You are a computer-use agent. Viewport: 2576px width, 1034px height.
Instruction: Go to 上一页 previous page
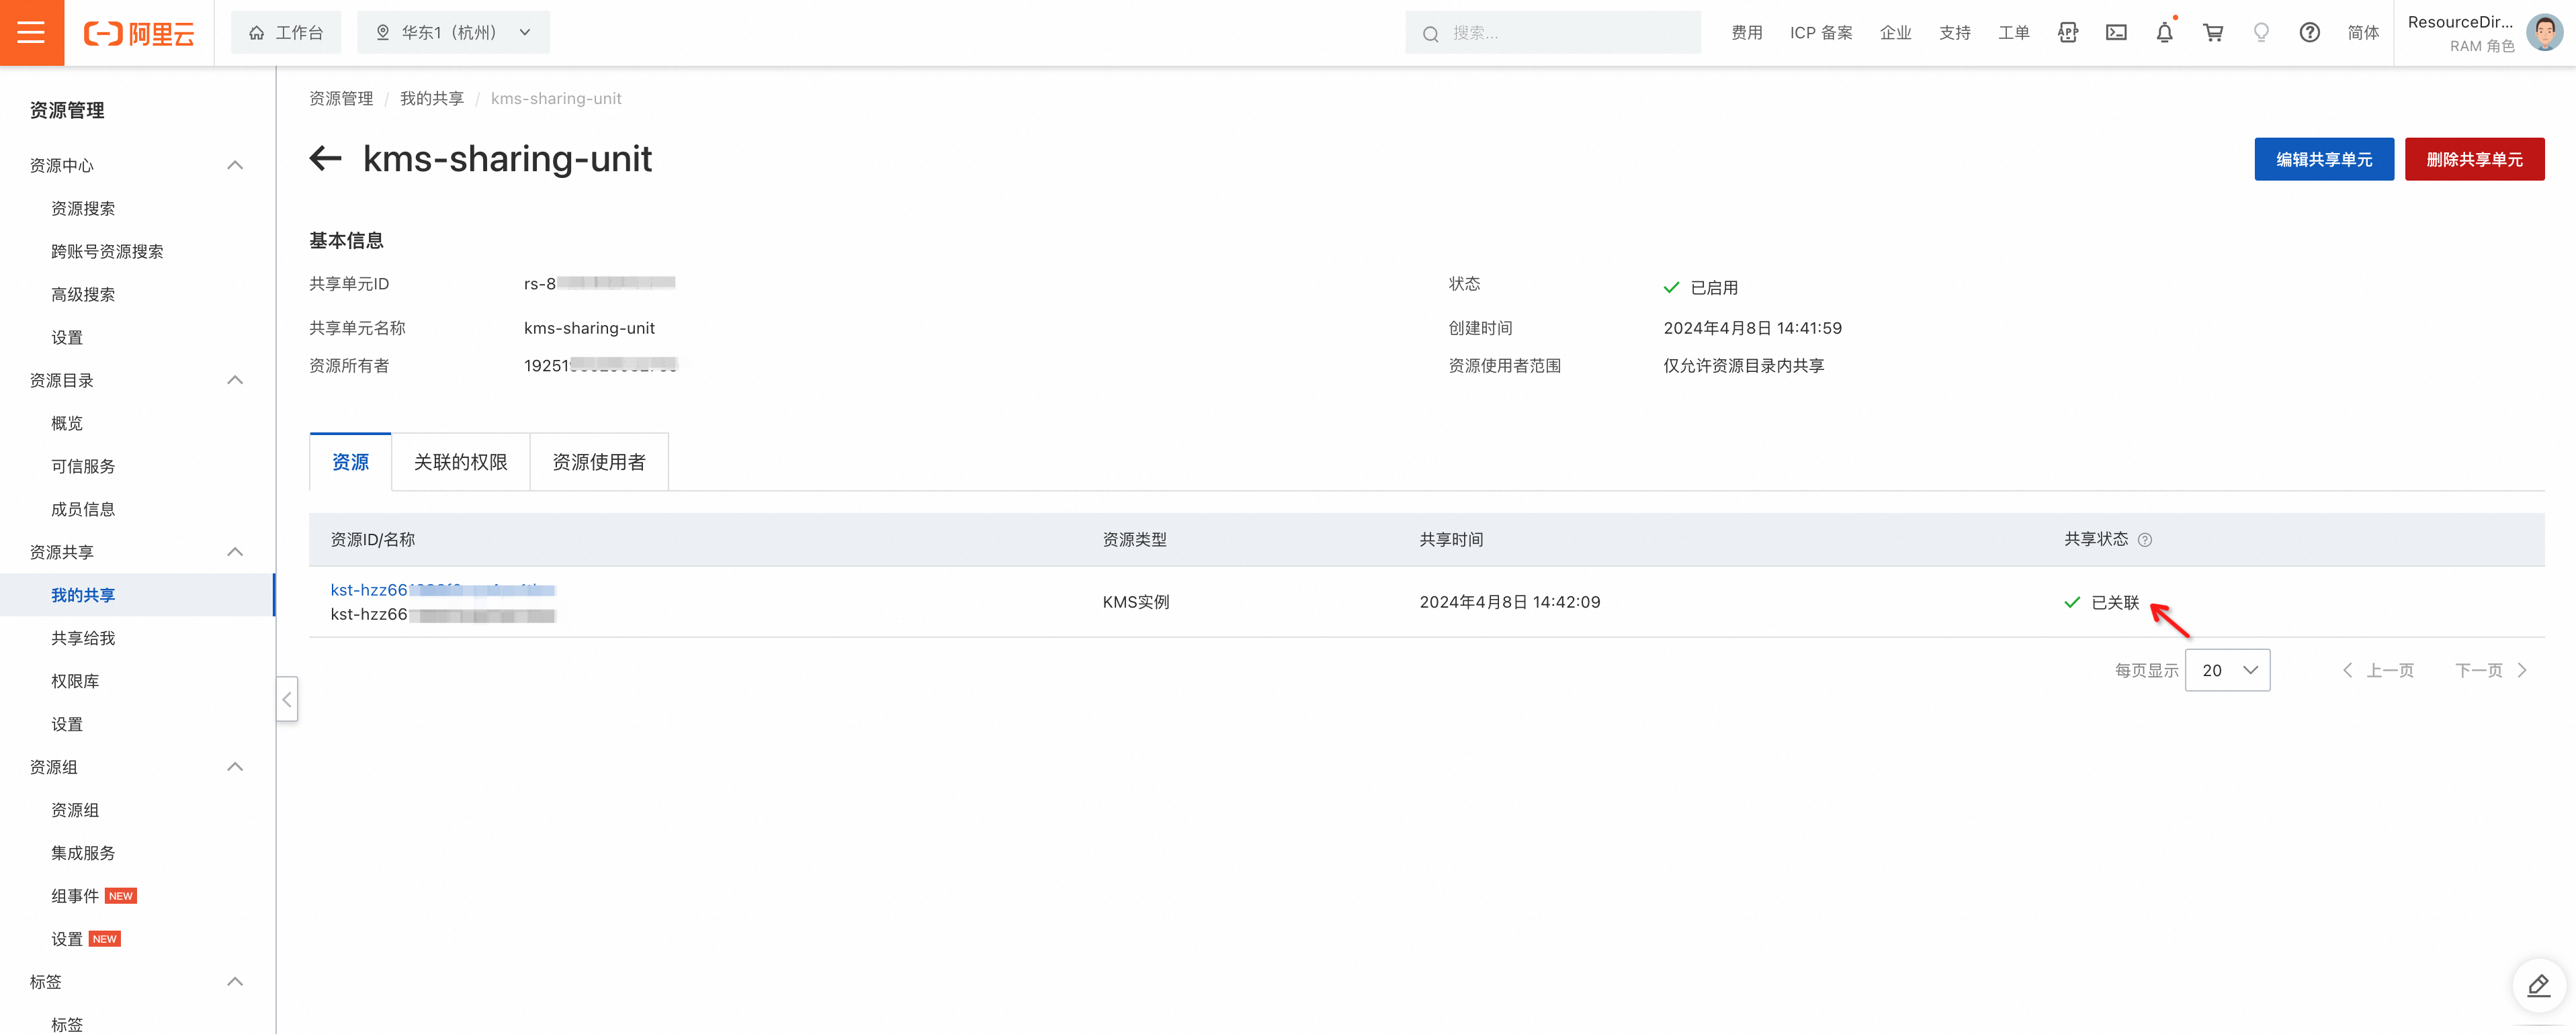pyautogui.click(x=2378, y=670)
